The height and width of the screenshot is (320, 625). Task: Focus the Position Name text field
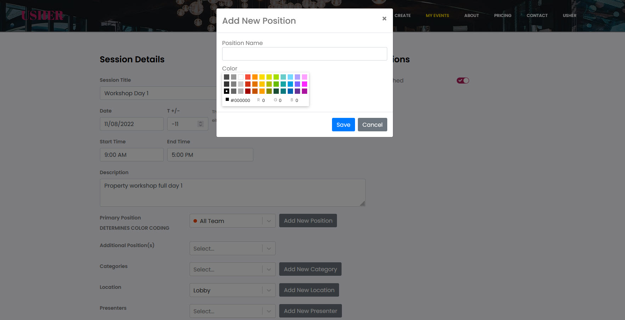[304, 54]
